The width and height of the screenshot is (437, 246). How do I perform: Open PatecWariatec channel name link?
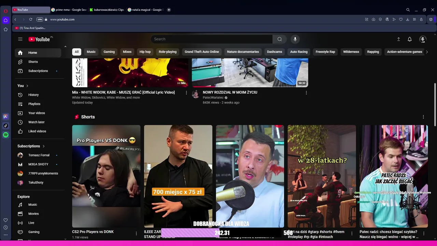tap(213, 98)
